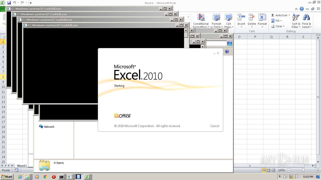Expand the Clear dropdown arrow

284,26
